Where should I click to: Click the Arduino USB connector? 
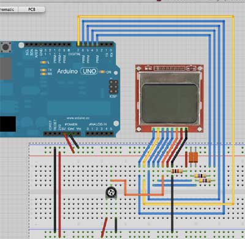(x=6, y=69)
